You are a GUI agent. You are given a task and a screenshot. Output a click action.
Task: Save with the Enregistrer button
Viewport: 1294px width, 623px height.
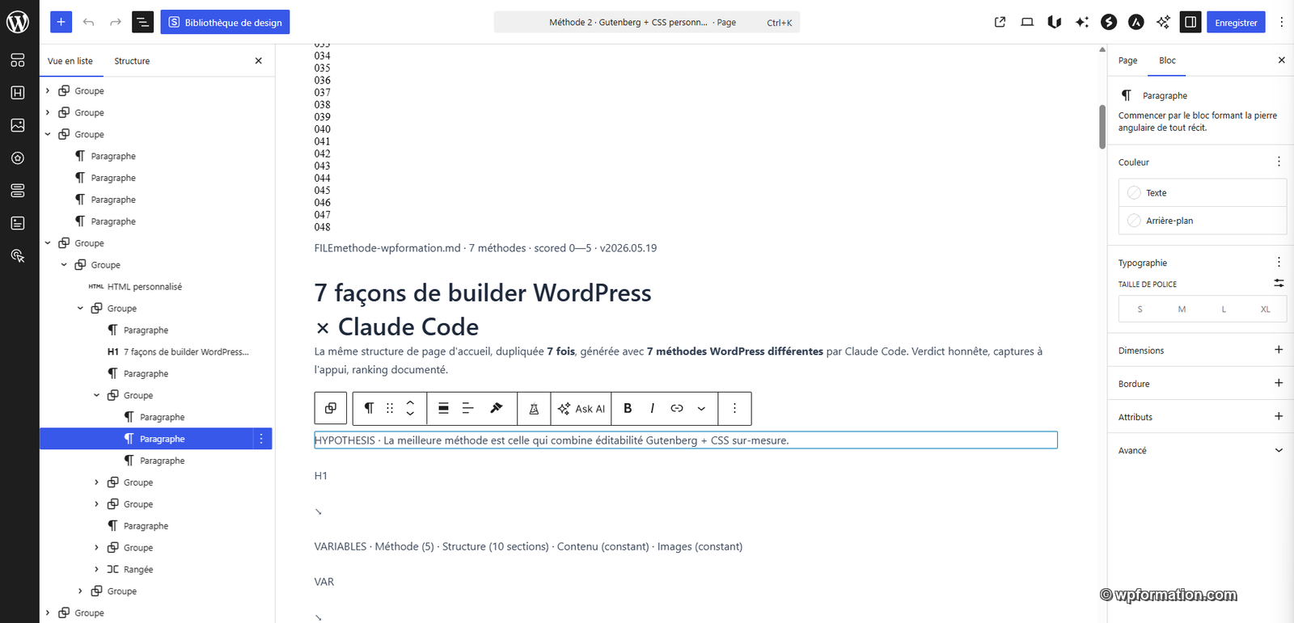click(x=1236, y=22)
